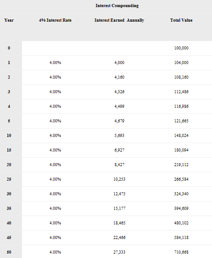Click the year 15 row label
The image size is (212, 258).
(x=9, y=150)
